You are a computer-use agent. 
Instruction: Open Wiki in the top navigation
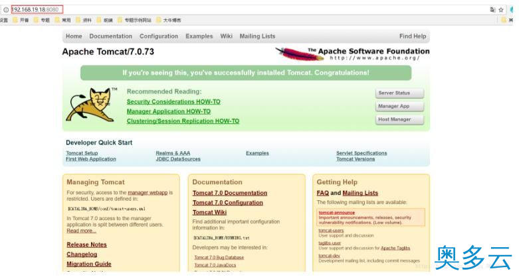[227, 36]
